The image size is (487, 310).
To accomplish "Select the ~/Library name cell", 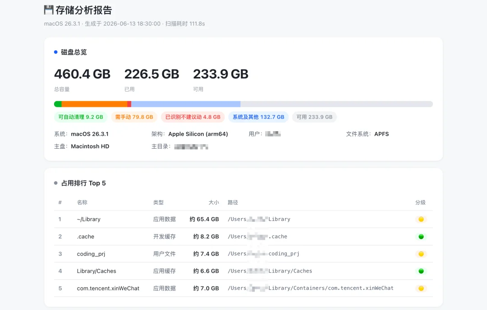I will [x=88, y=219].
